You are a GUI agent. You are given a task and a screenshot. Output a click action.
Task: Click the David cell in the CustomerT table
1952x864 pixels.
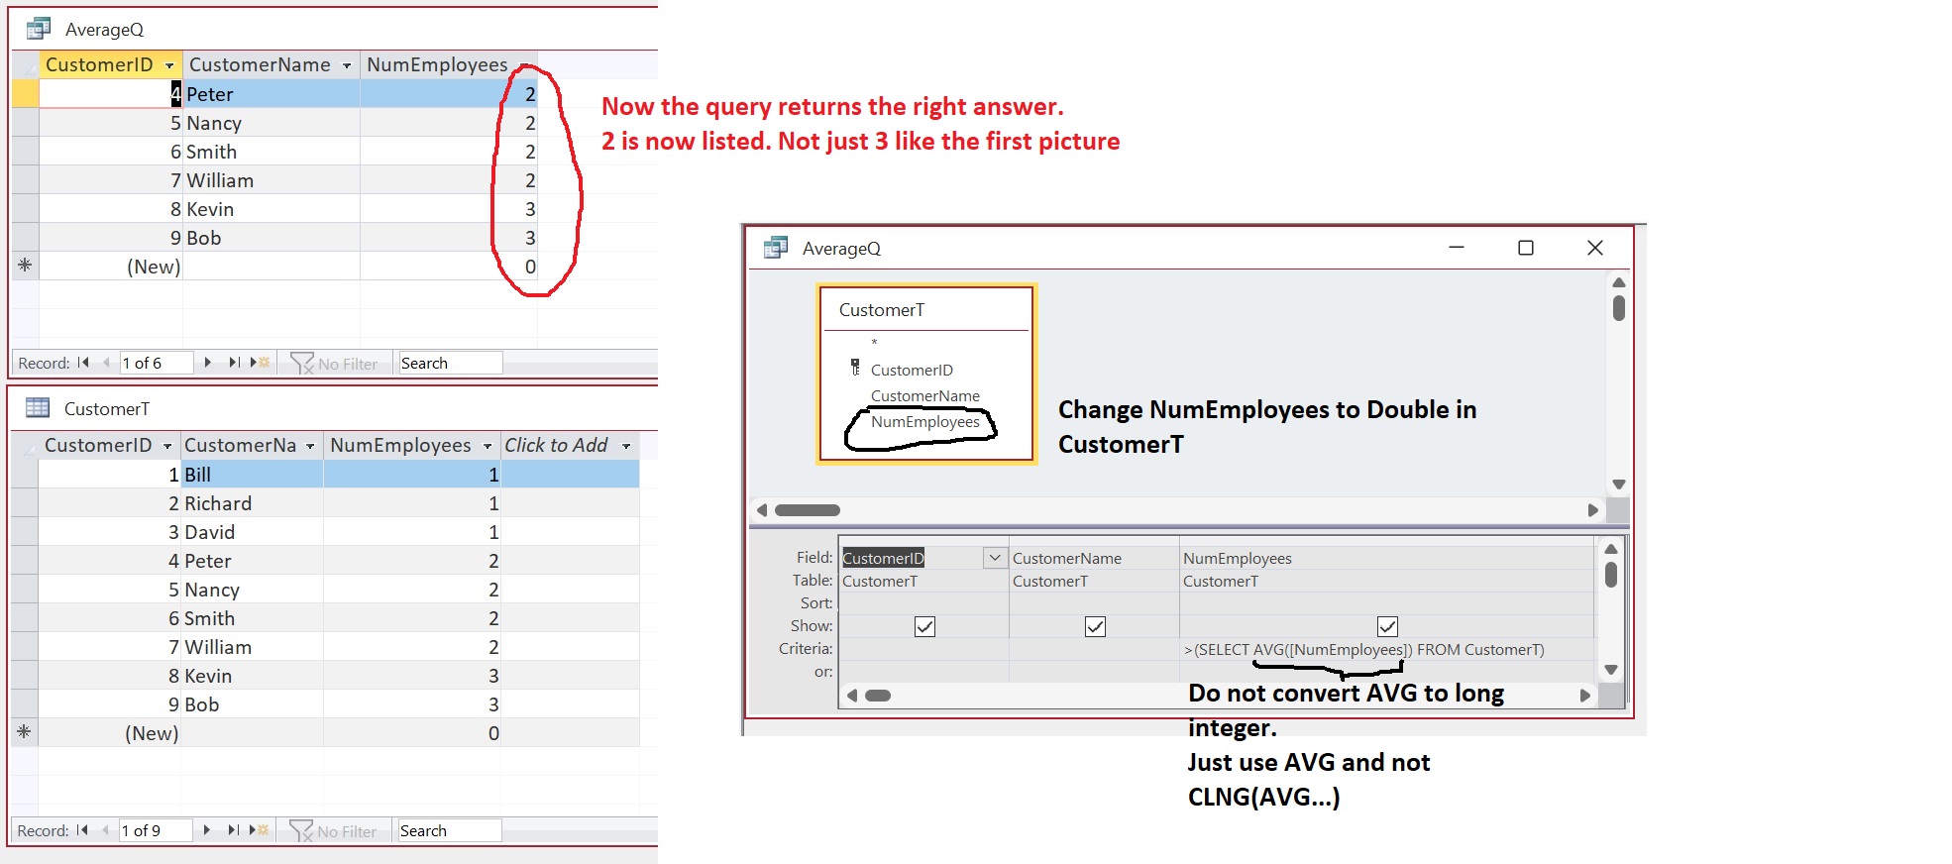pos(253,532)
